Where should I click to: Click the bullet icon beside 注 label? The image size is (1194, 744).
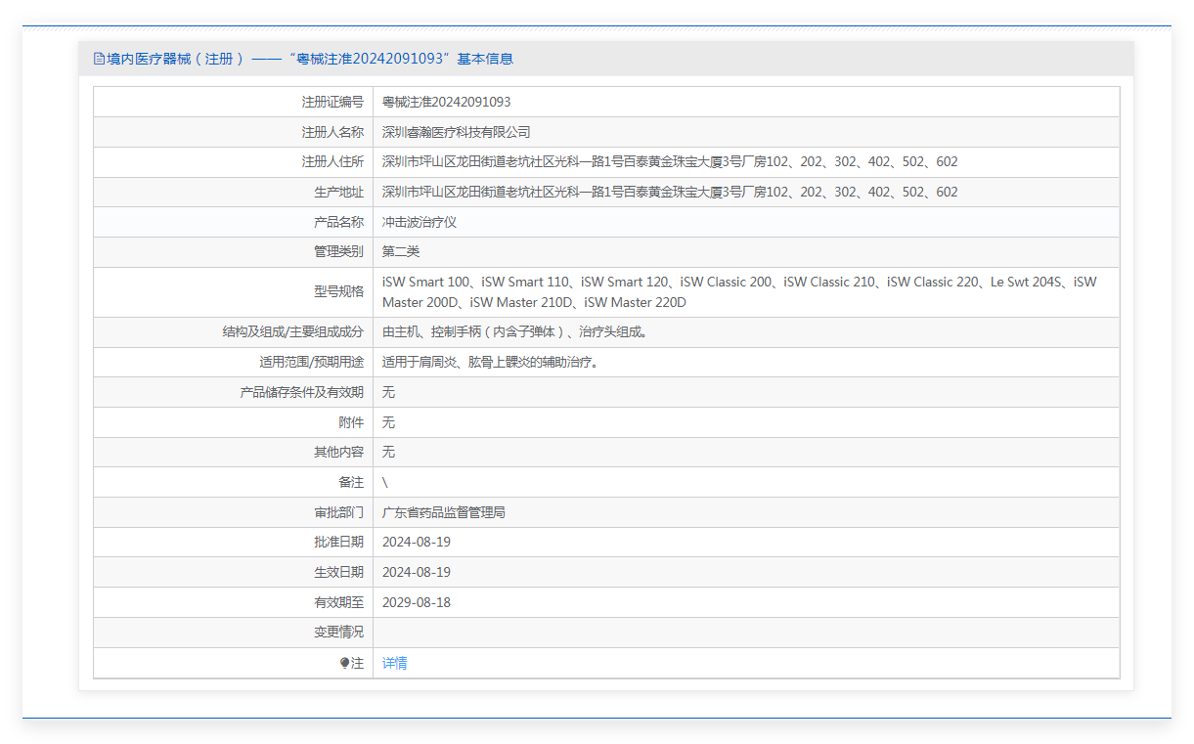(x=344, y=663)
